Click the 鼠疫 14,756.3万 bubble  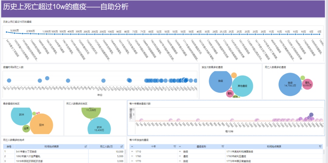tap(289, 84)
